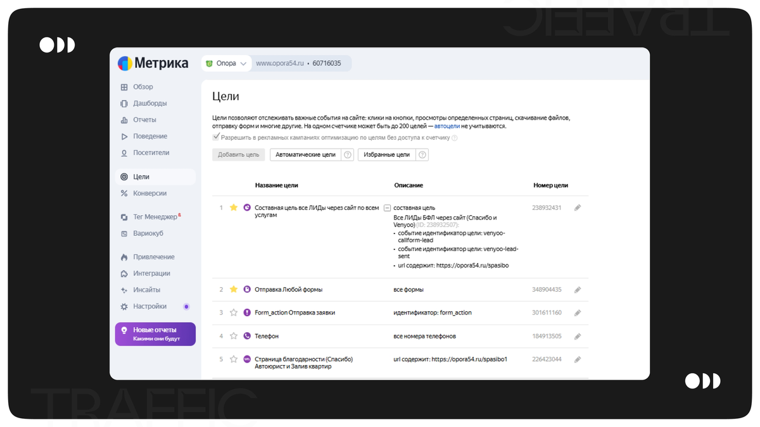The image size is (760, 427).
Task: Open the Конверсии percent icon
Action: (124, 194)
